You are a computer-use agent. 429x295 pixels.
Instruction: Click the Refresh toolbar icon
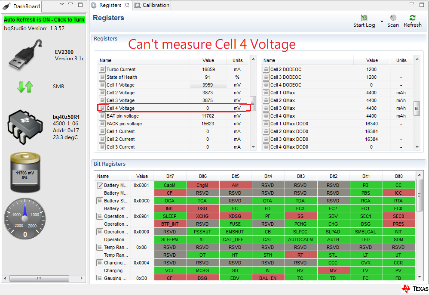coord(412,18)
